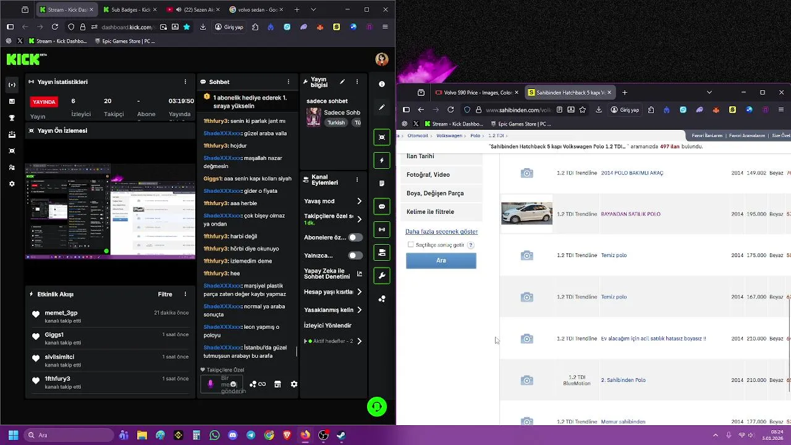Screen dimensions: 791x445
Task: Click blue Ara search button
Action: pyautogui.click(x=441, y=260)
